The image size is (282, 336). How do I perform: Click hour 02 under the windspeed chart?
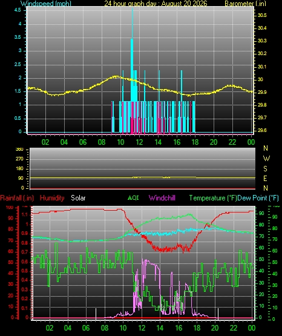point(45,142)
